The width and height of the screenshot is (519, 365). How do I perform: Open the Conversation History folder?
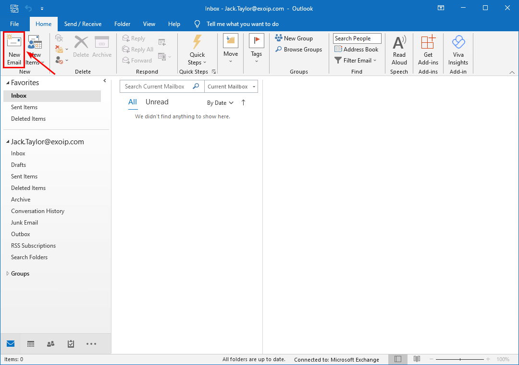[x=38, y=211]
